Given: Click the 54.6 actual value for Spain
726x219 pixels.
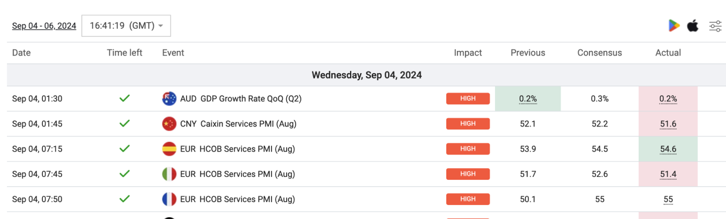Looking at the screenshot, I should pos(668,149).
